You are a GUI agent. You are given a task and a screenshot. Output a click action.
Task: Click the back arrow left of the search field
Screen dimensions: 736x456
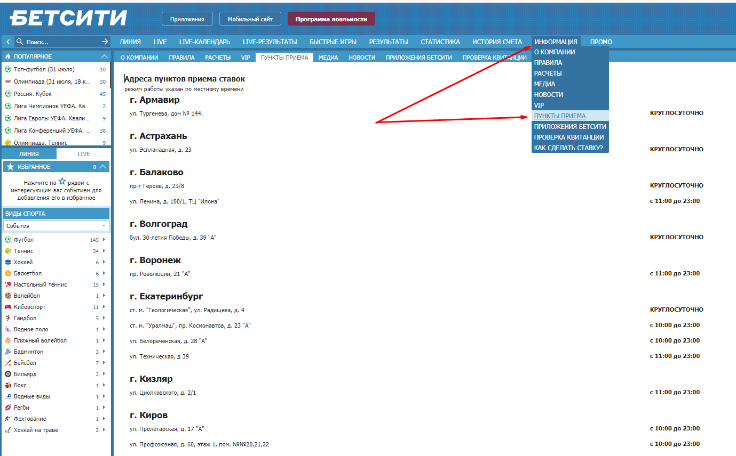pos(8,42)
